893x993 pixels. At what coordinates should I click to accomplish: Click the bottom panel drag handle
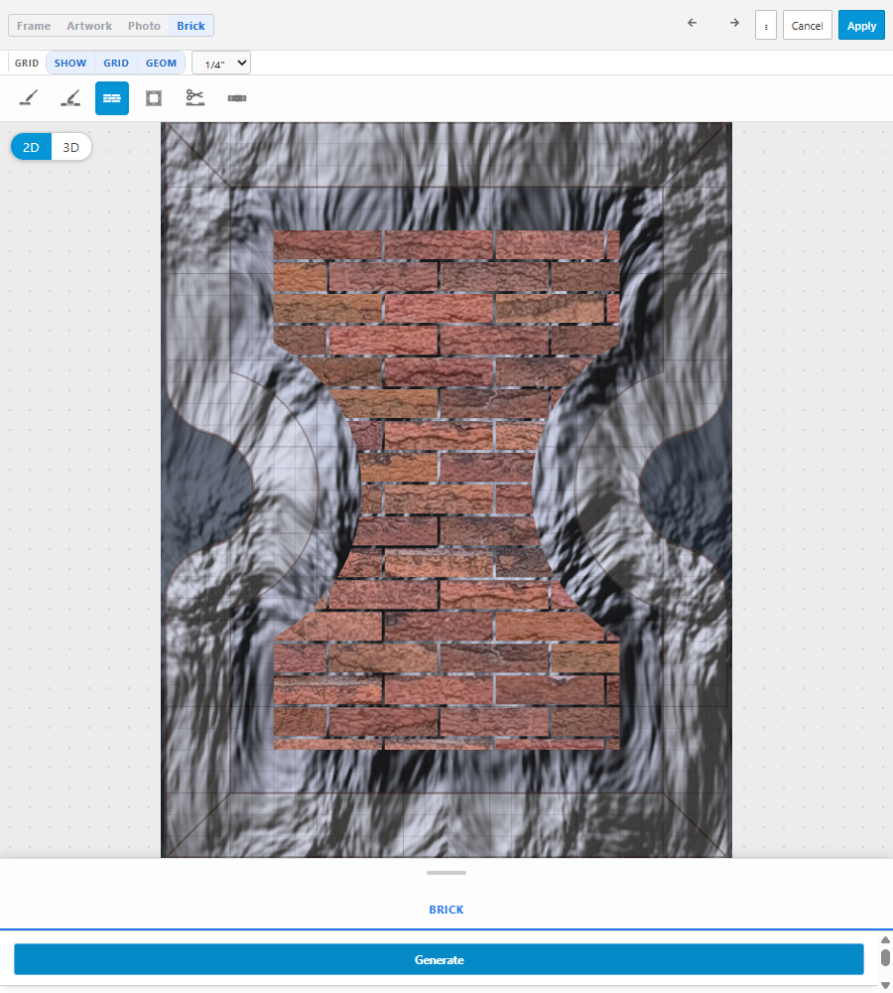(x=446, y=873)
